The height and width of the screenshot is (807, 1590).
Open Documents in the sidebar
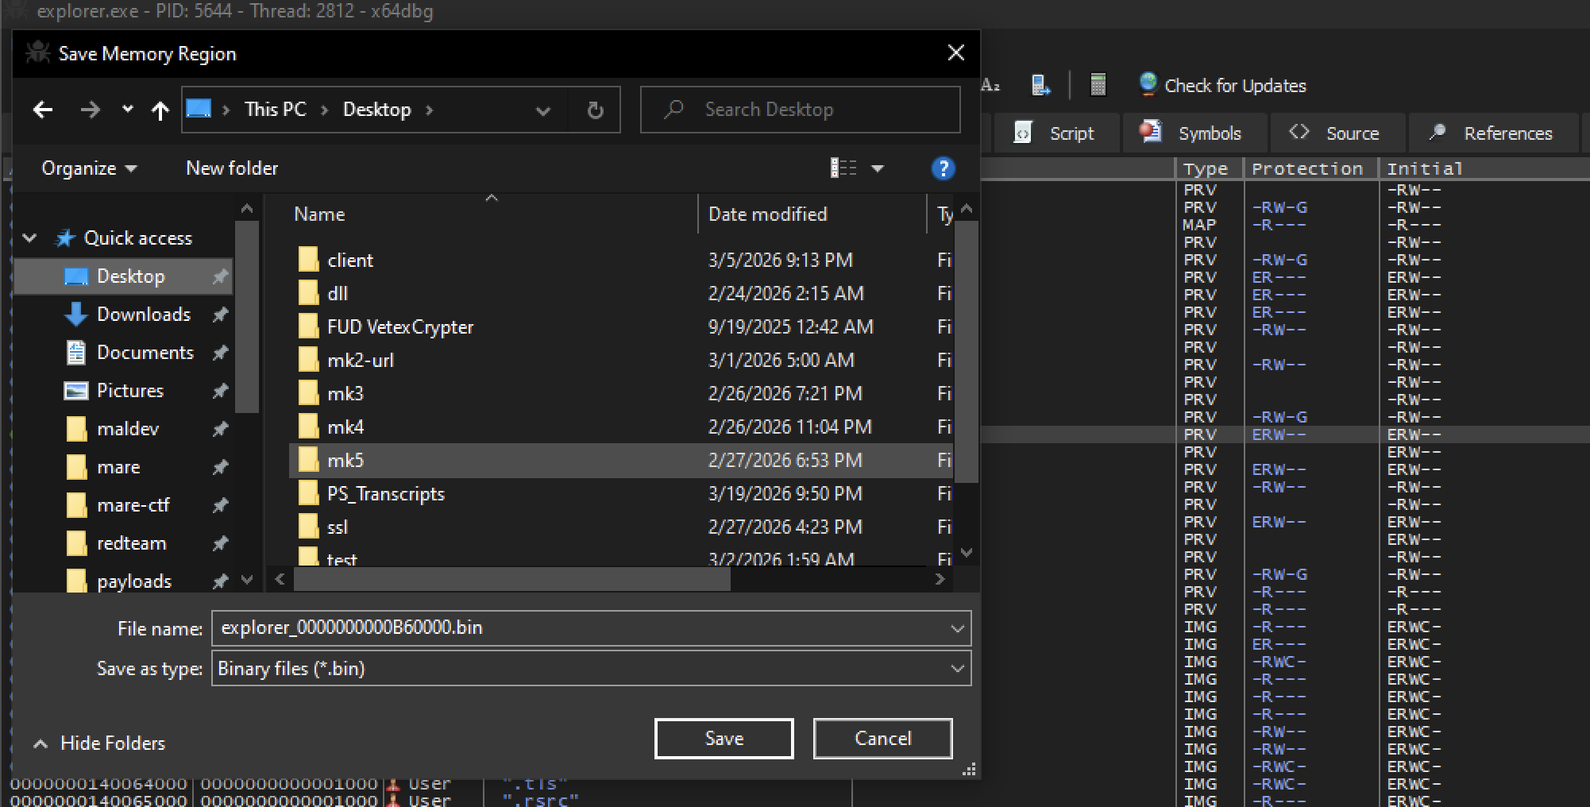[145, 353]
